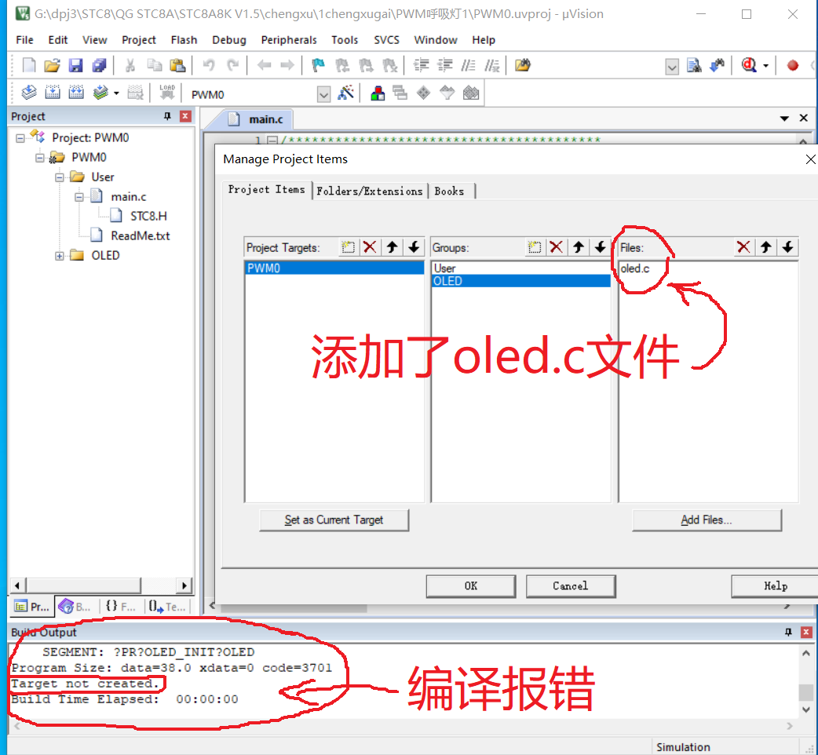The height and width of the screenshot is (755, 818).
Task: Open Options for Target wand icon
Action: coord(345,93)
